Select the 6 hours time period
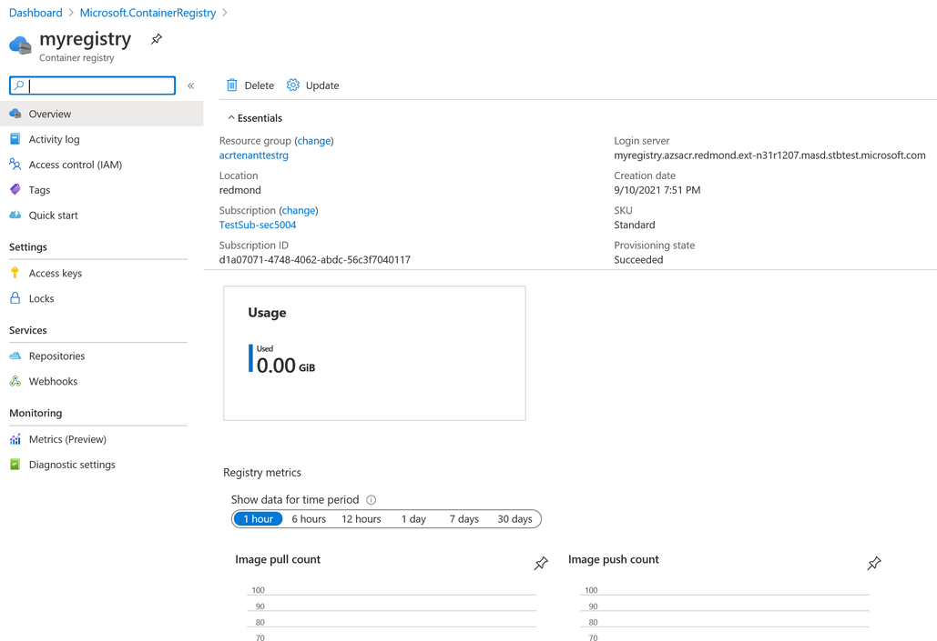The width and height of the screenshot is (937, 641). coord(309,518)
